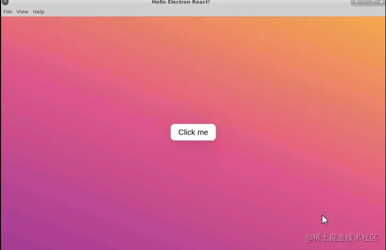This screenshot has height=250, width=386.
Task: Close the Hello Electron React window
Action: pos(381,2)
